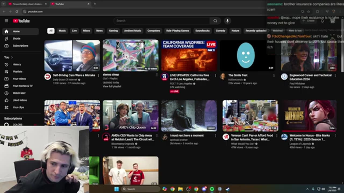Open more options for Self-Driving Cars video

pyautogui.click(x=98, y=76)
